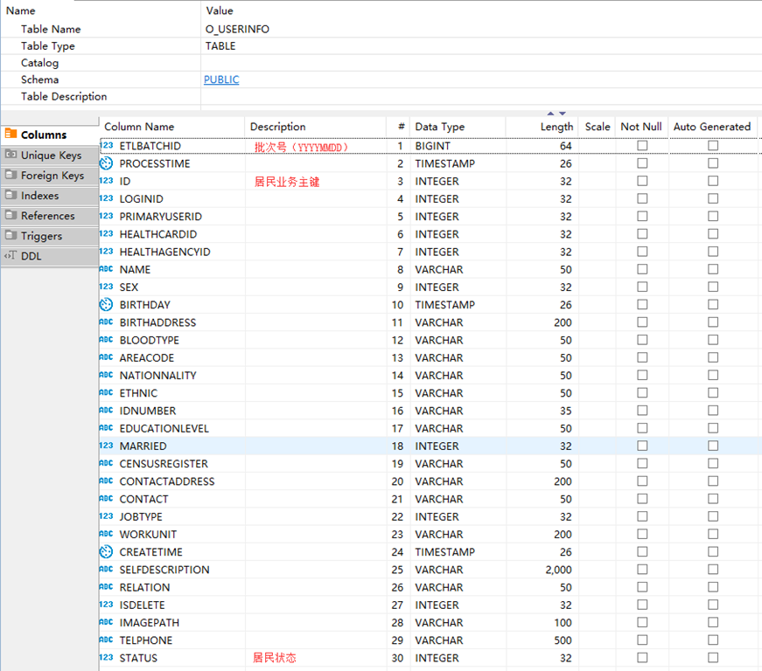Image resolution: width=762 pixels, height=671 pixels.
Task: Open the References tab
Action: coord(50,216)
